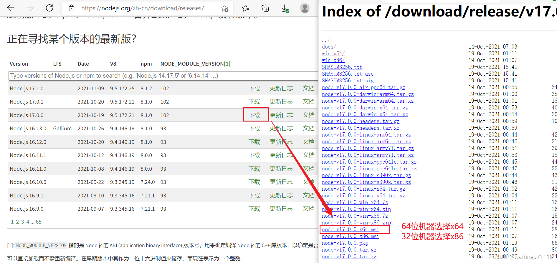Go to pagination page 4
Image resolution: width=557 pixels, height=263 pixels.
coord(28,222)
